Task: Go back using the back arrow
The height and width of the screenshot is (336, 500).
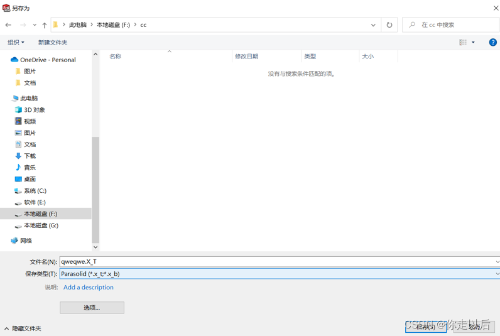Action: [x=8, y=25]
